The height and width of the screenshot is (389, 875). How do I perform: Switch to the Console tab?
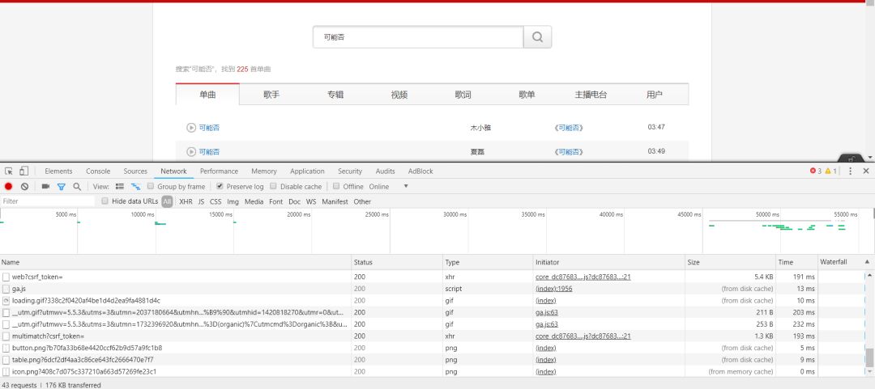(x=98, y=171)
